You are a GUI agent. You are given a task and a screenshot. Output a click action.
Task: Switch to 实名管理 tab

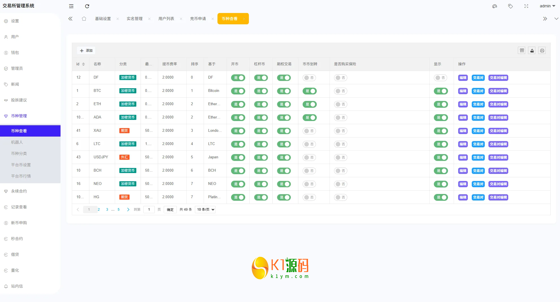click(135, 19)
